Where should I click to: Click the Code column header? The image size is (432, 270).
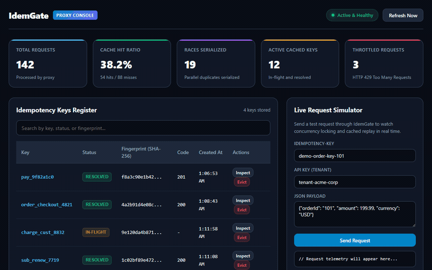pos(183,152)
